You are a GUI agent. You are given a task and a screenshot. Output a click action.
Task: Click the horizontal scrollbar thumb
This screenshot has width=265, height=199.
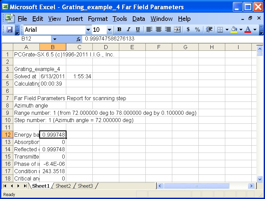[x=196, y=186]
